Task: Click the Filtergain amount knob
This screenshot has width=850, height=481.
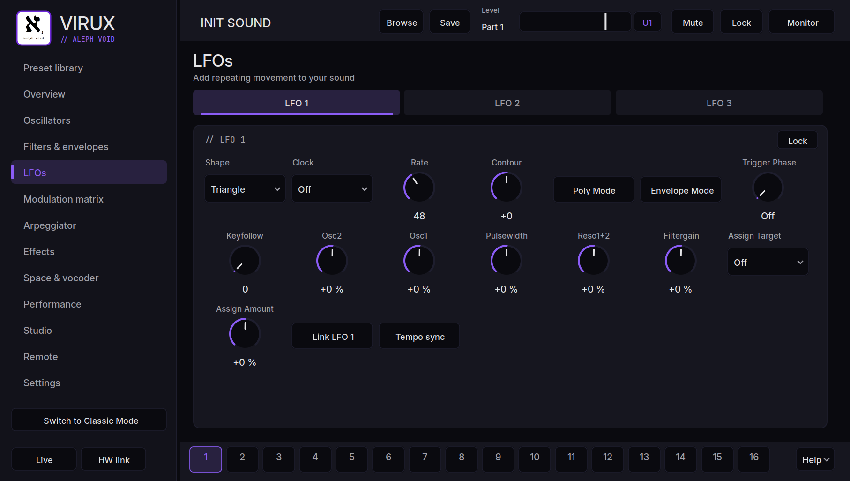Action: [680, 261]
